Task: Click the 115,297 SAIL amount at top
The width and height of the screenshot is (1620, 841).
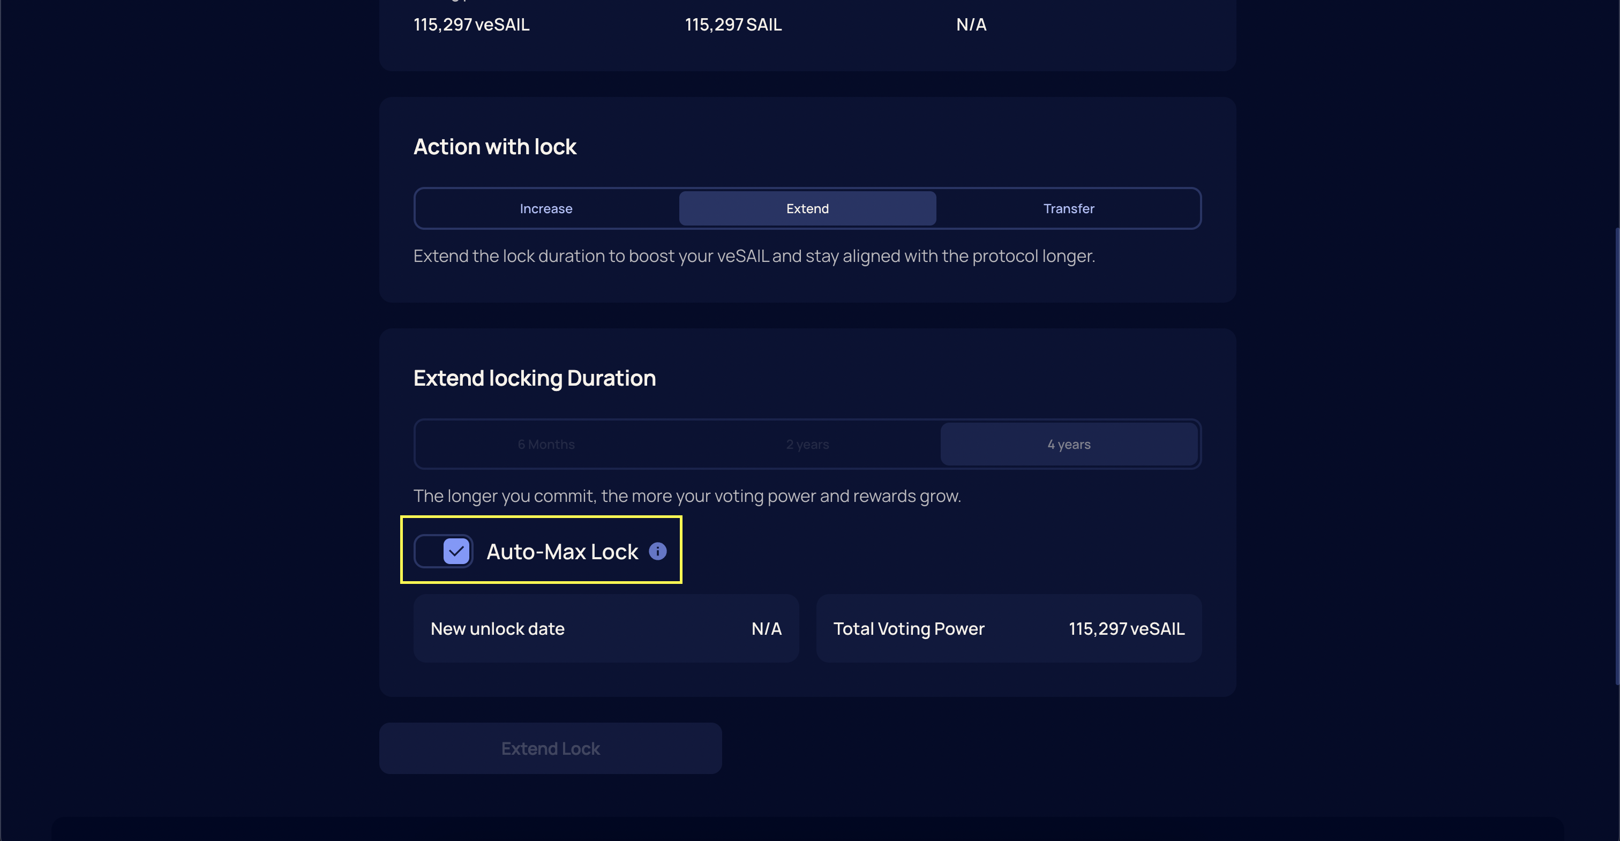Action: [x=733, y=25]
